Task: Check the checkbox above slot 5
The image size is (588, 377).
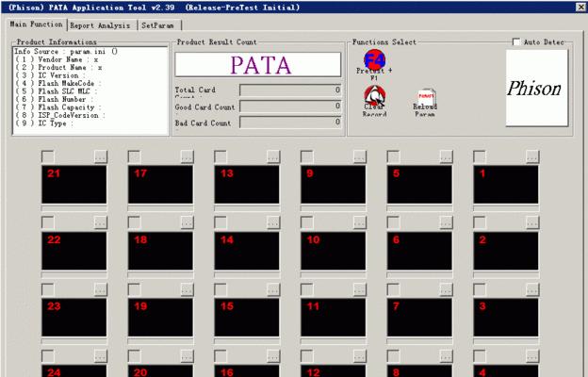Action: (393, 156)
